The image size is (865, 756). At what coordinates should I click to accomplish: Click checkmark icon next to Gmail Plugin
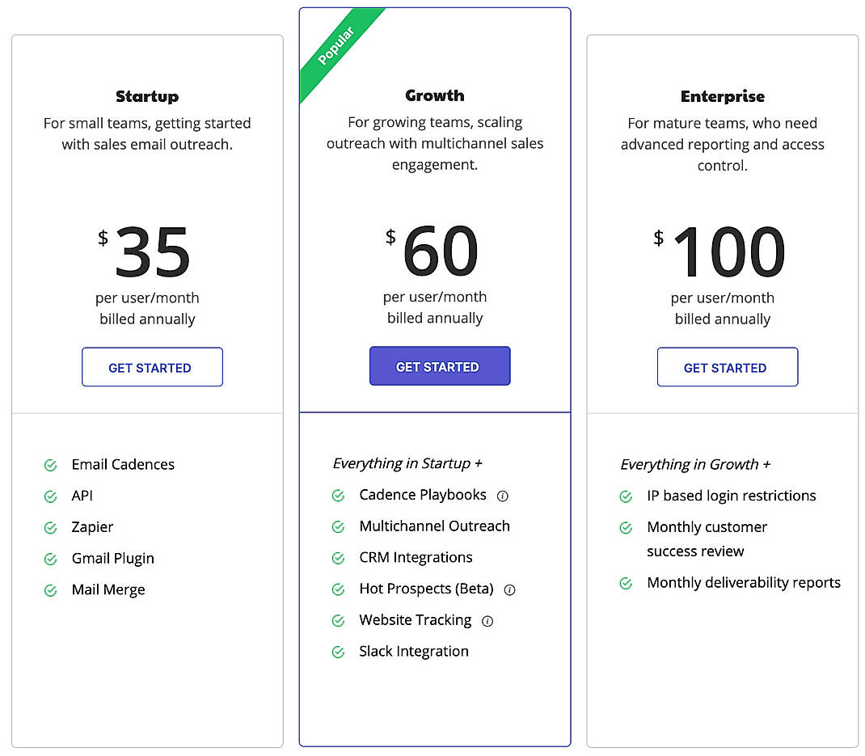coord(50,559)
